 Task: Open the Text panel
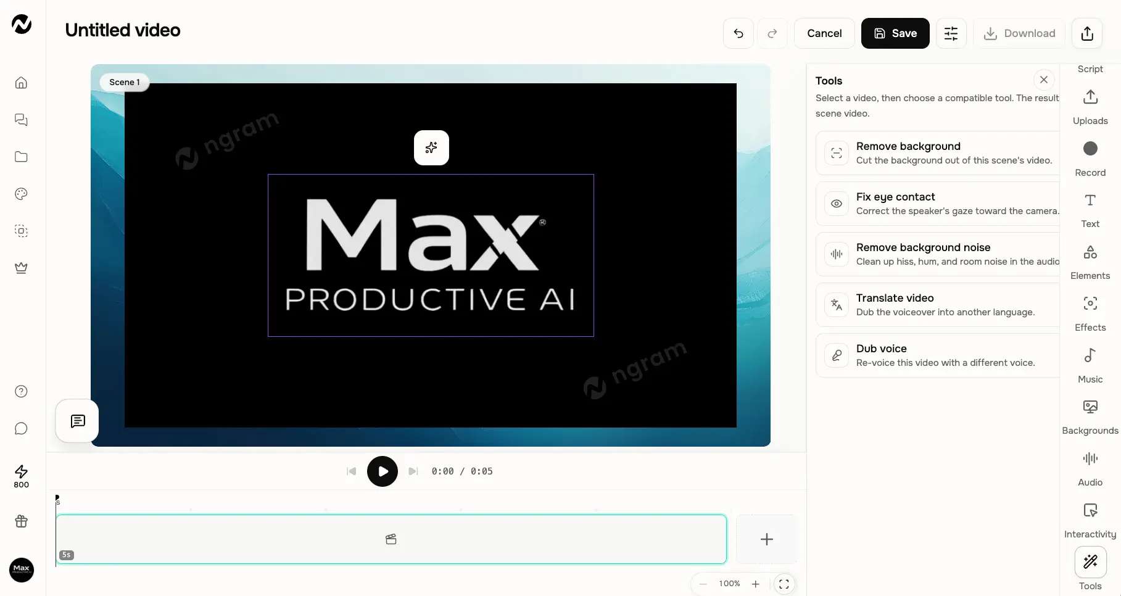pos(1090,210)
